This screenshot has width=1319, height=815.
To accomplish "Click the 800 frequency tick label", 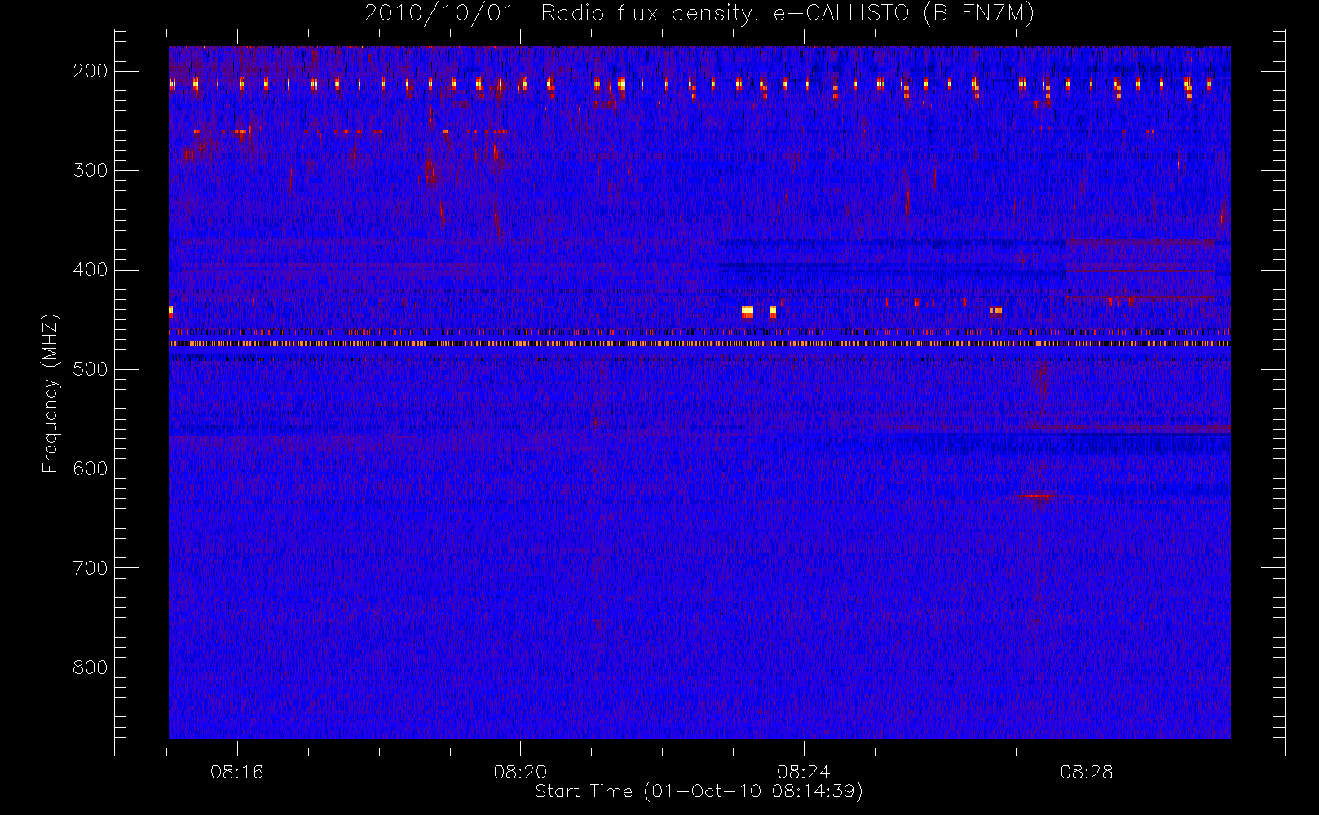I will click(x=90, y=667).
